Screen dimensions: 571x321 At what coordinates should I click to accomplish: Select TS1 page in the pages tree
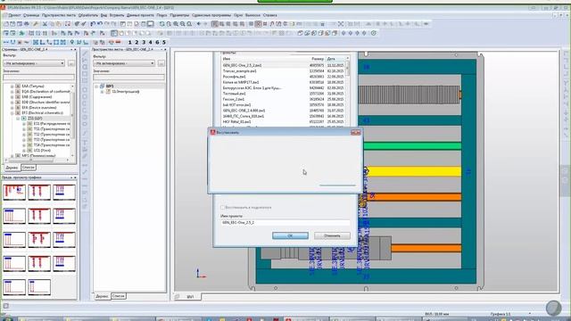[52, 128]
